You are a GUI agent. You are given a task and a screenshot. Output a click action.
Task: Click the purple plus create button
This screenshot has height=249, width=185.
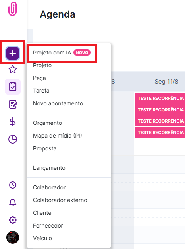(13, 53)
